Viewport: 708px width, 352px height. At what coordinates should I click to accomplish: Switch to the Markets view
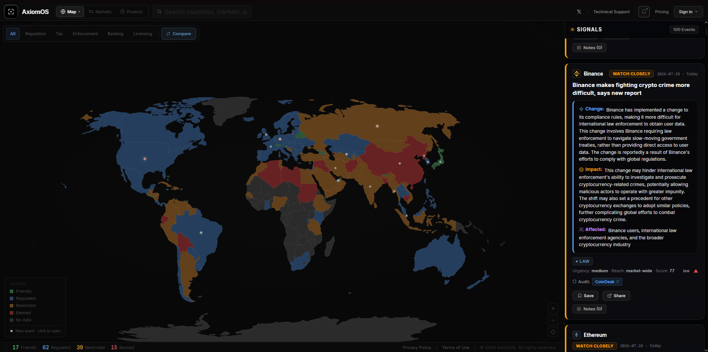pyautogui.click(x=100, y=12)
